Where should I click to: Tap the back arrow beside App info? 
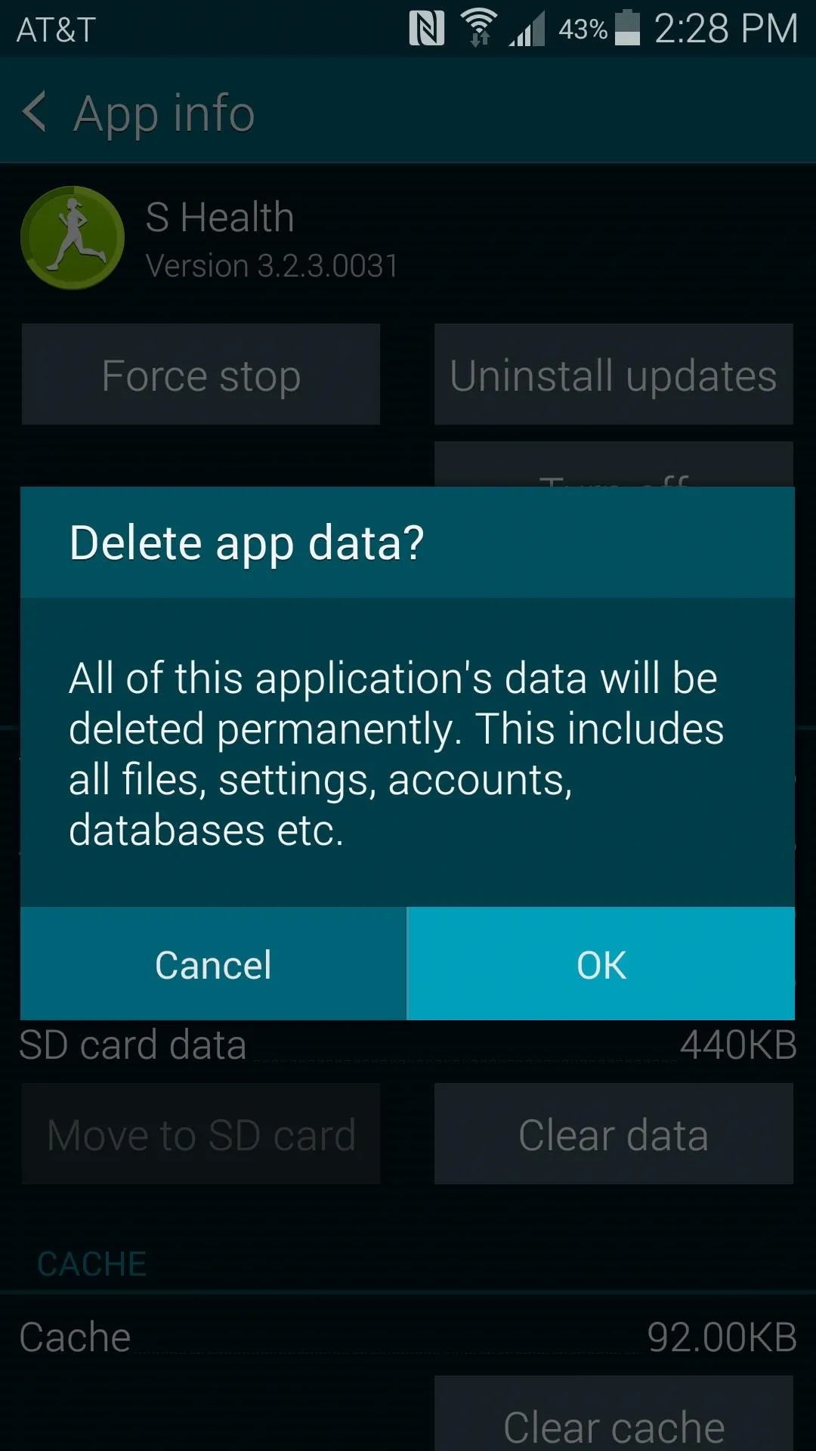click(35, 112)
